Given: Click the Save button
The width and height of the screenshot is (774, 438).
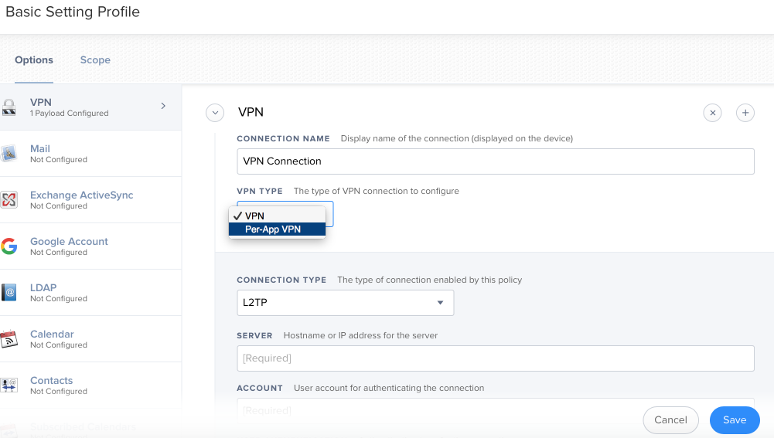Looking at the screenshot, I should pyautogui.click(x=735, y=420).
